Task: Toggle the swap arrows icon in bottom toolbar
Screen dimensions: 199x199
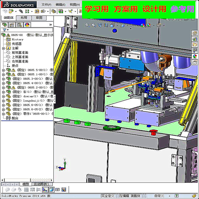Action: click(x=38, y=190)
